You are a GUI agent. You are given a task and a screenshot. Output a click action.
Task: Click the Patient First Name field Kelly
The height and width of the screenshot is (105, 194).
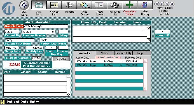(20, 40)
